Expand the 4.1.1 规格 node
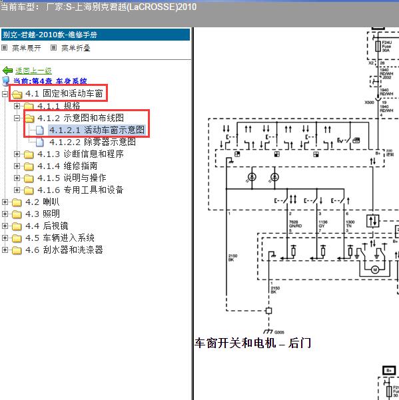 pyautogui.click(x=17, y=106)
